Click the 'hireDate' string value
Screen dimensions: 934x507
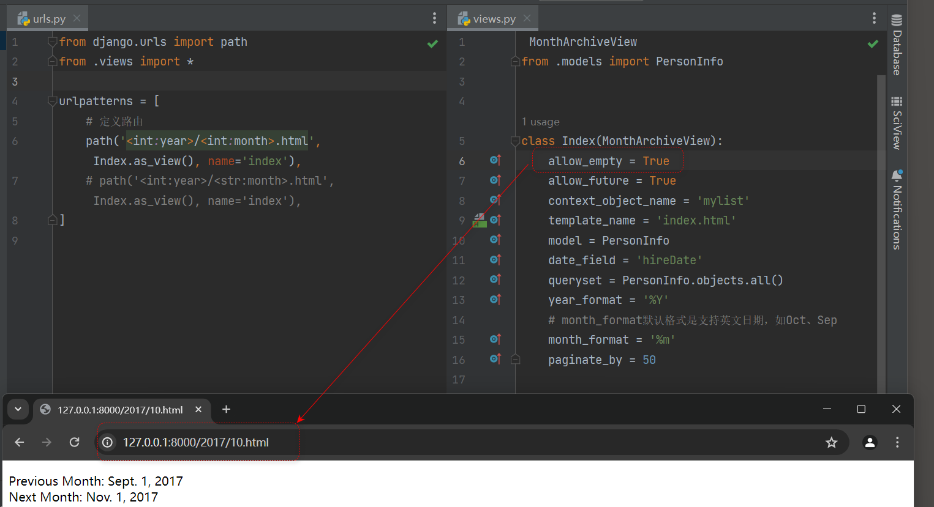click(x=669, y=261)
